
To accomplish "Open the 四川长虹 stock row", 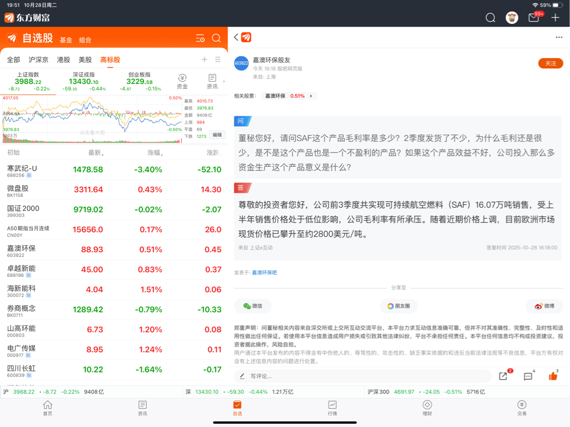I will click(x=114, y=370).
